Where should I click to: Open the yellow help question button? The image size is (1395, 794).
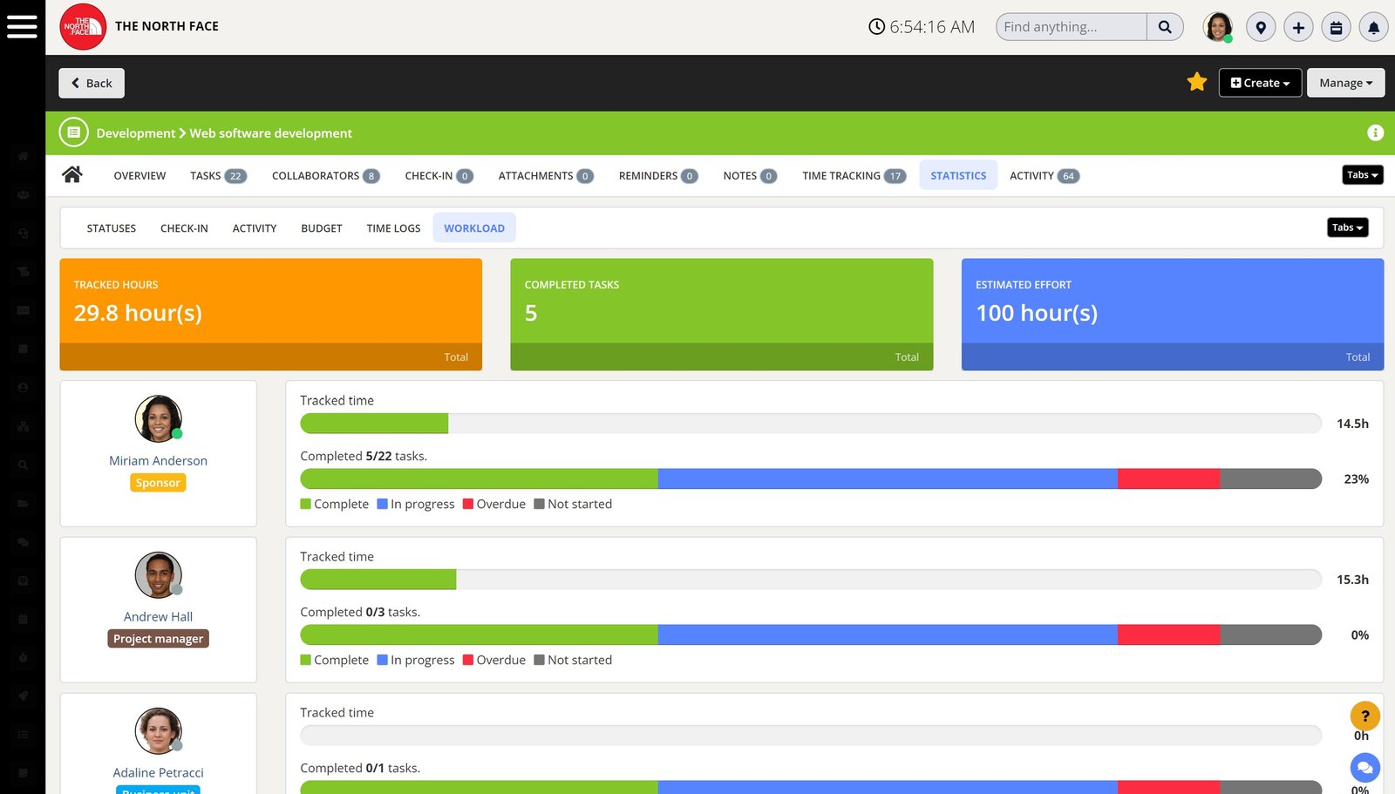[1364, 716]
